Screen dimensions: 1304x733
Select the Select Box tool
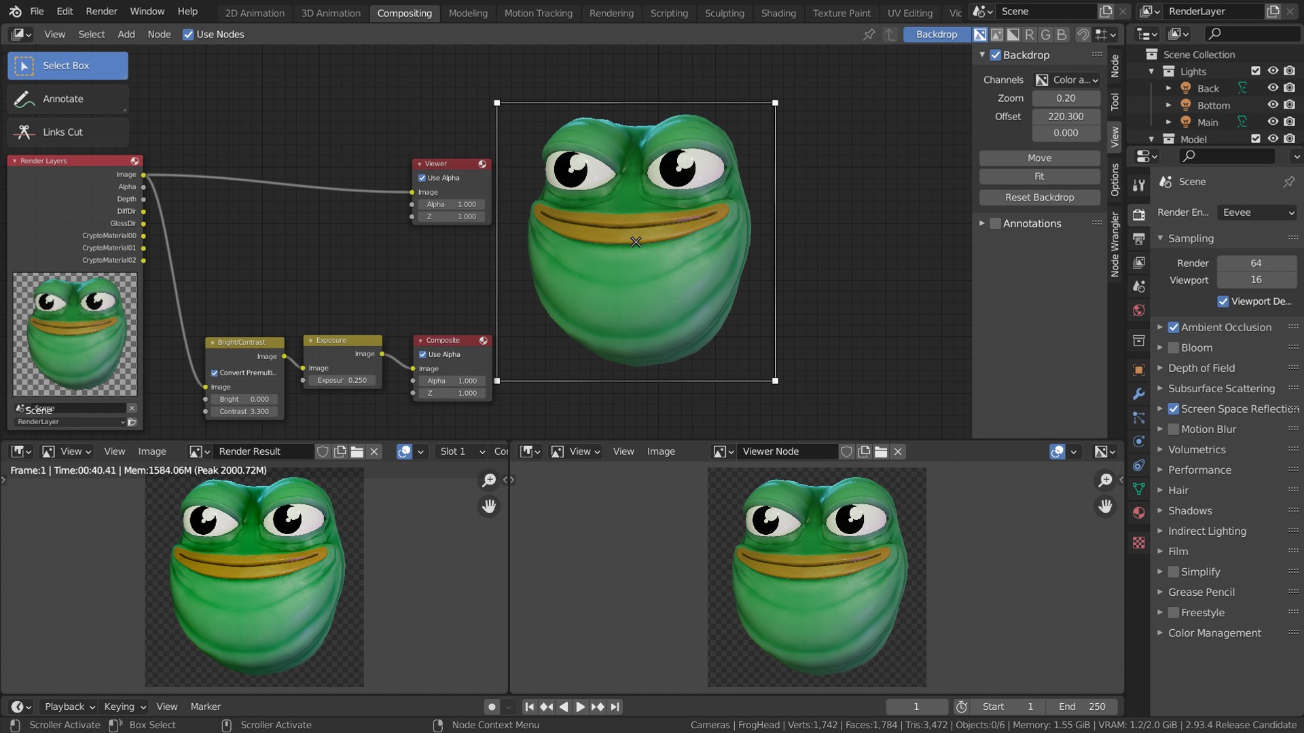click(67, 66)
